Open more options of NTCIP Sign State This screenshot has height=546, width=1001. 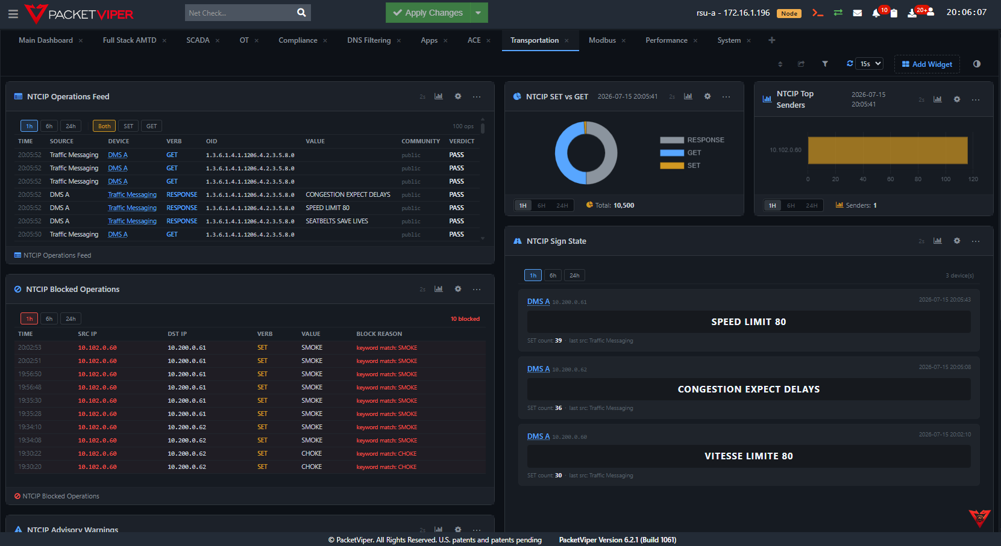(976, 241)
